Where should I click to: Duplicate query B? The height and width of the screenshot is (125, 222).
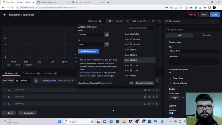[145, 97]
